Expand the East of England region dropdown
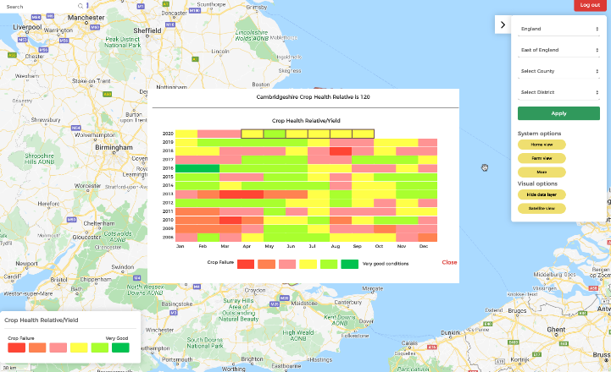 coord(558,50)
